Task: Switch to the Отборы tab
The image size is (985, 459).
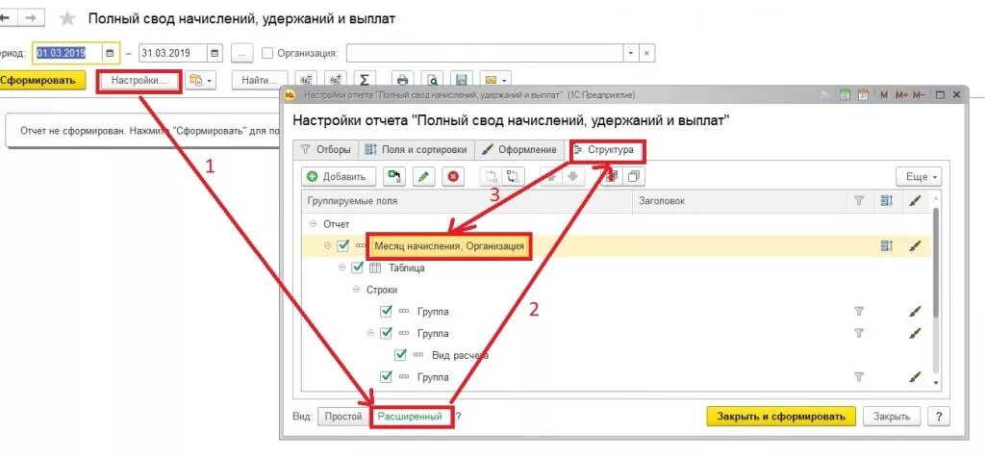Action: point(325,150)
